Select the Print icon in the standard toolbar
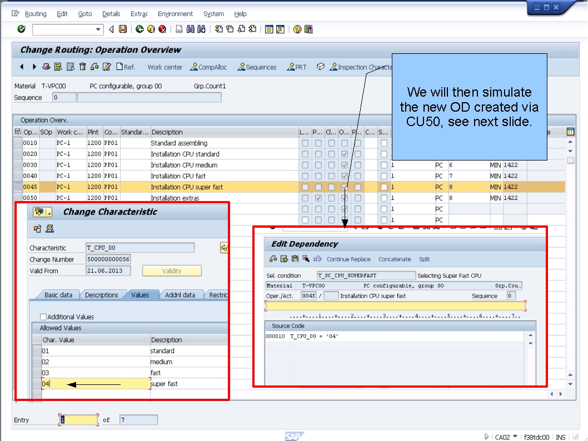Screen dimensions: 588x441 [178, 30]
